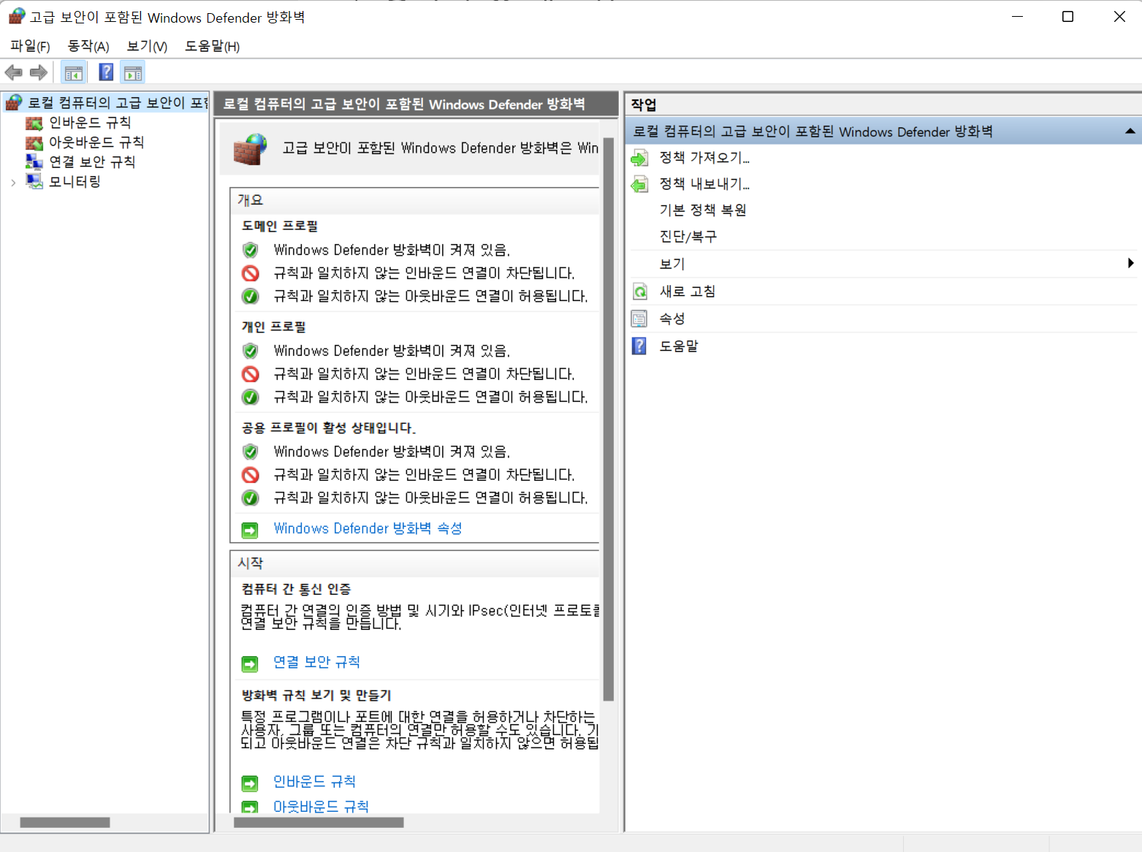Open Windows Defender 방화벽 속성 link
The height and width of the screenshot is (852, 1142).
click(368, 528)
